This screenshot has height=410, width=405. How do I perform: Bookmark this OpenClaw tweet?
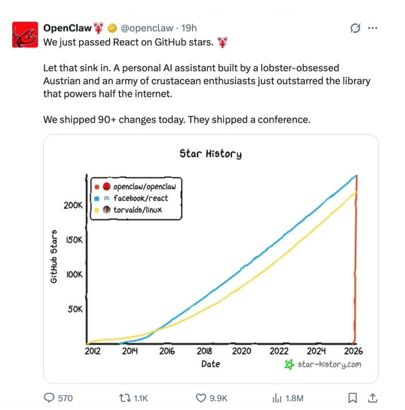click(353, 398)
